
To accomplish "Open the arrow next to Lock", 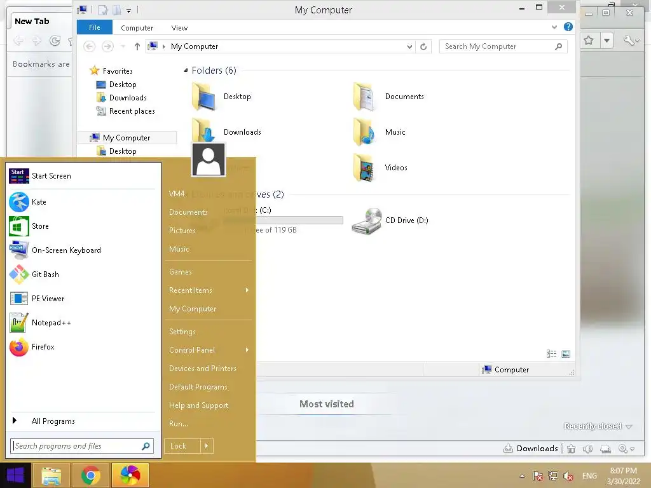I will pyautogui.click(x=207, y=446).
